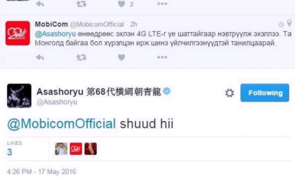Click the globe icon beside the location pin
Image resolution: width=295 pixels, height=182 pixels.
281,24
